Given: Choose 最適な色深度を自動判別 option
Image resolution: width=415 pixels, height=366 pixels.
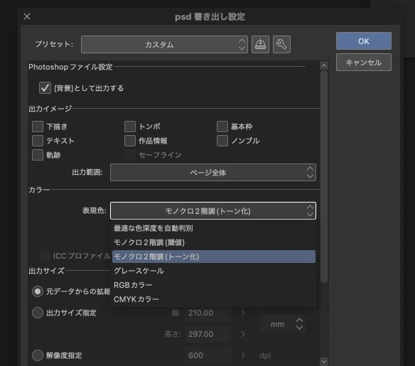Looking at the screenshot, I should [x=214, y=228].
